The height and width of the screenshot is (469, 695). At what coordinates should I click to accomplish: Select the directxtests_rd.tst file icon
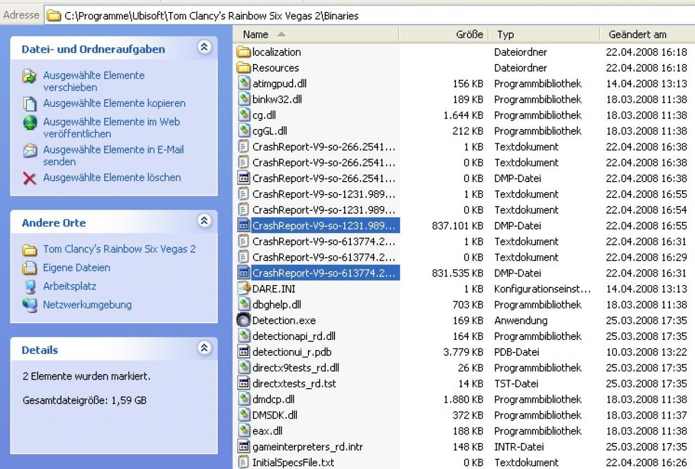[x=244, y=383]
